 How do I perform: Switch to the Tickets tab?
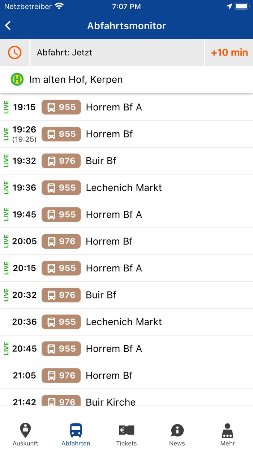coord(126,433)
